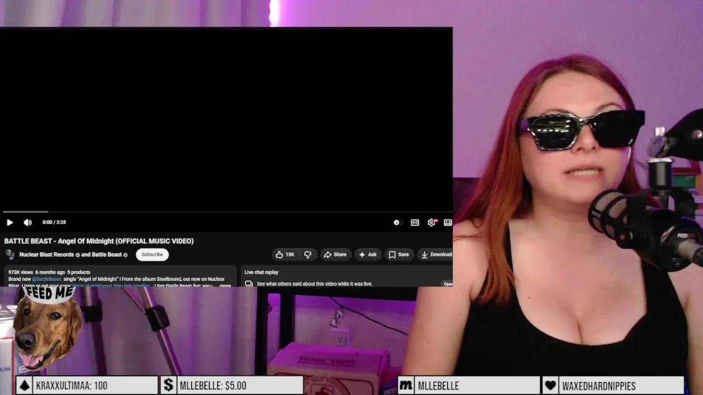Viewport: 703px width, 395px height.
Task: Click the video title text
Action: (x=99, y=241)
